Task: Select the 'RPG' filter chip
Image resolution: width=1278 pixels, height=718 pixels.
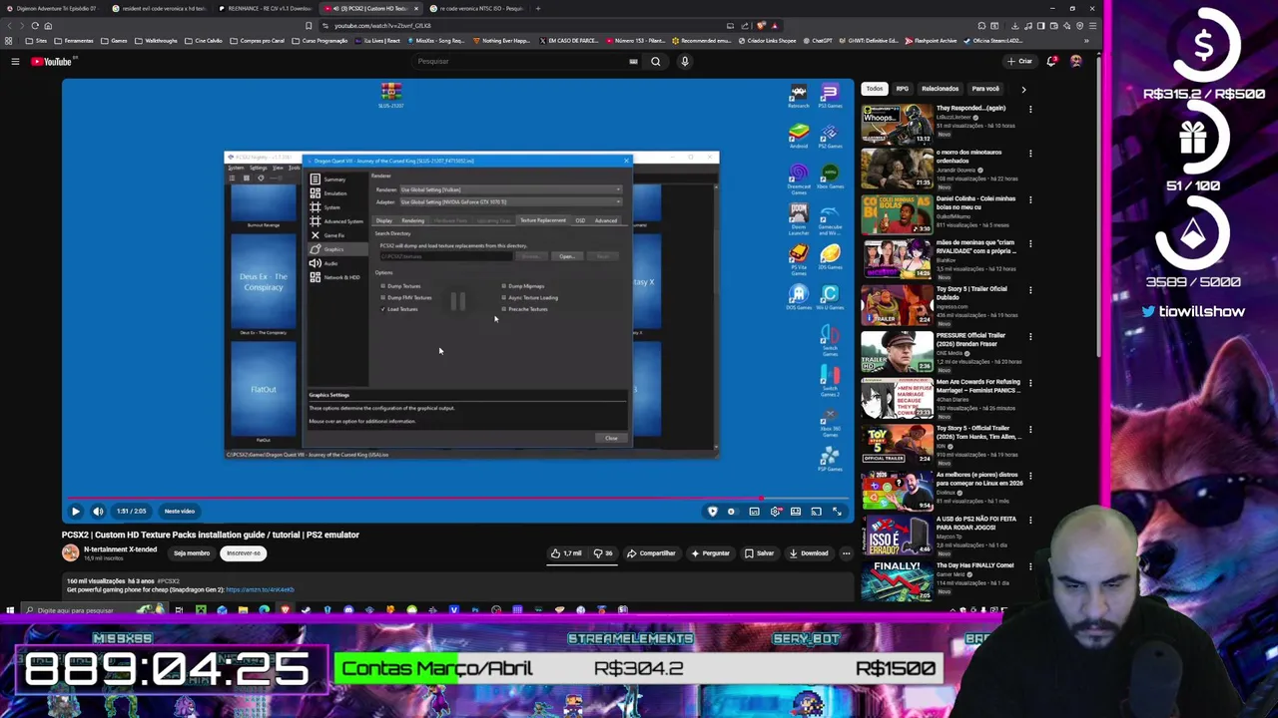Action: tap(902, 89)
